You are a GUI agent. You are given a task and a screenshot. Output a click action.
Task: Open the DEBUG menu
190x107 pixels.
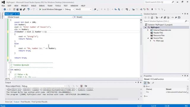tap(42, 6)
